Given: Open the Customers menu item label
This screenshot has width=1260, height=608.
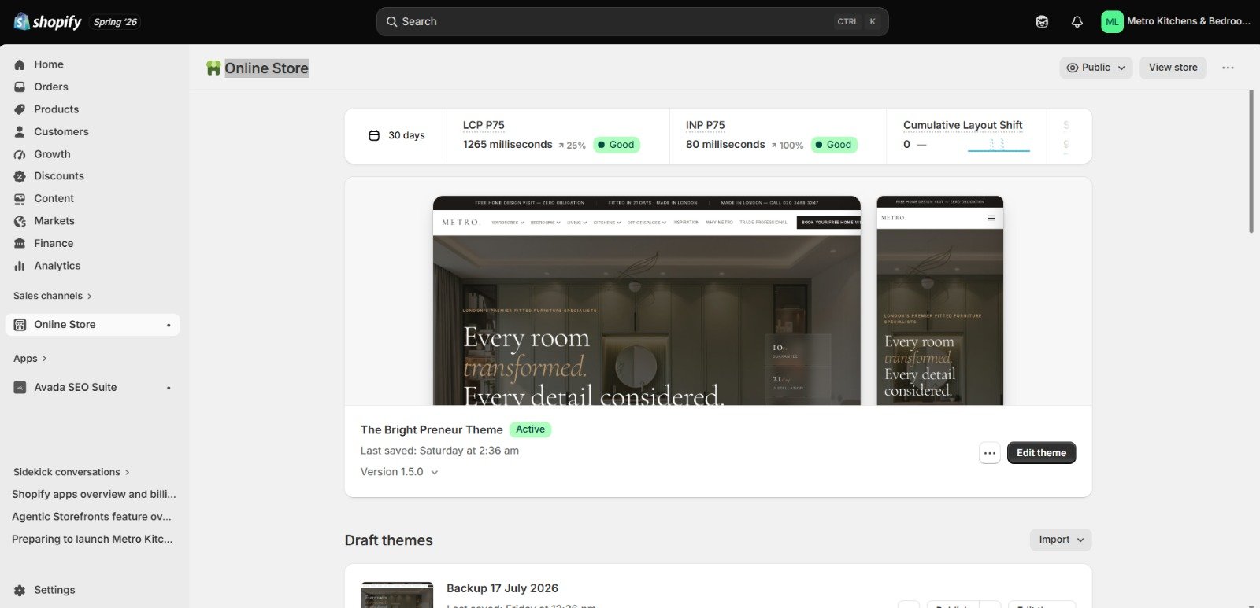Looking at the screenshot, I should click(61, 131).
